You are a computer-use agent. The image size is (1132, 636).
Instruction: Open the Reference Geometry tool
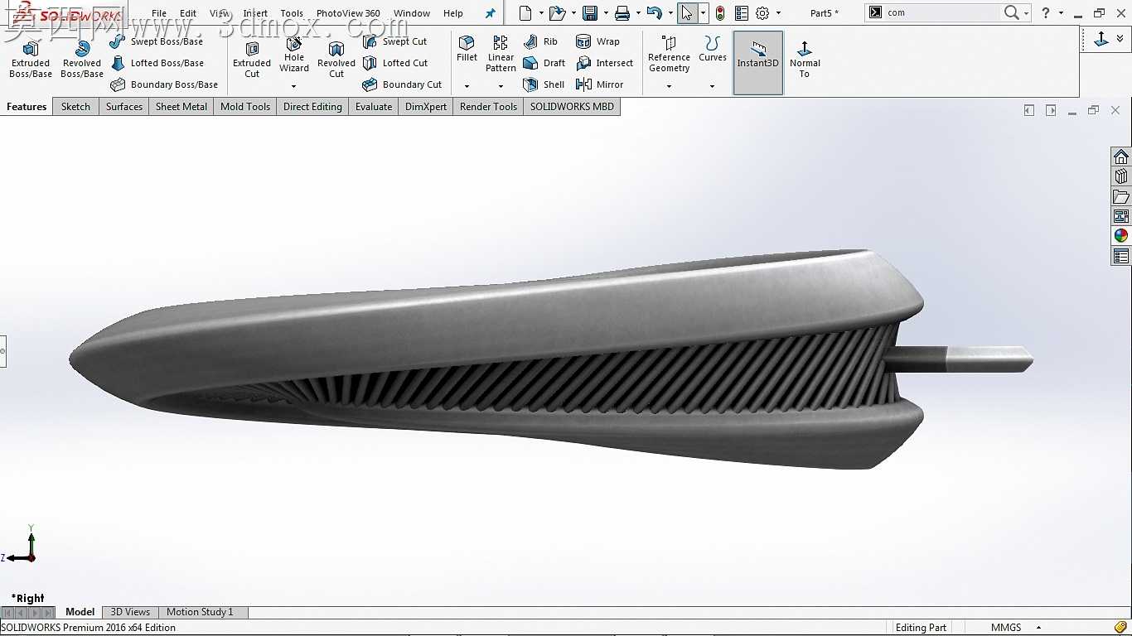click(670, 55)
